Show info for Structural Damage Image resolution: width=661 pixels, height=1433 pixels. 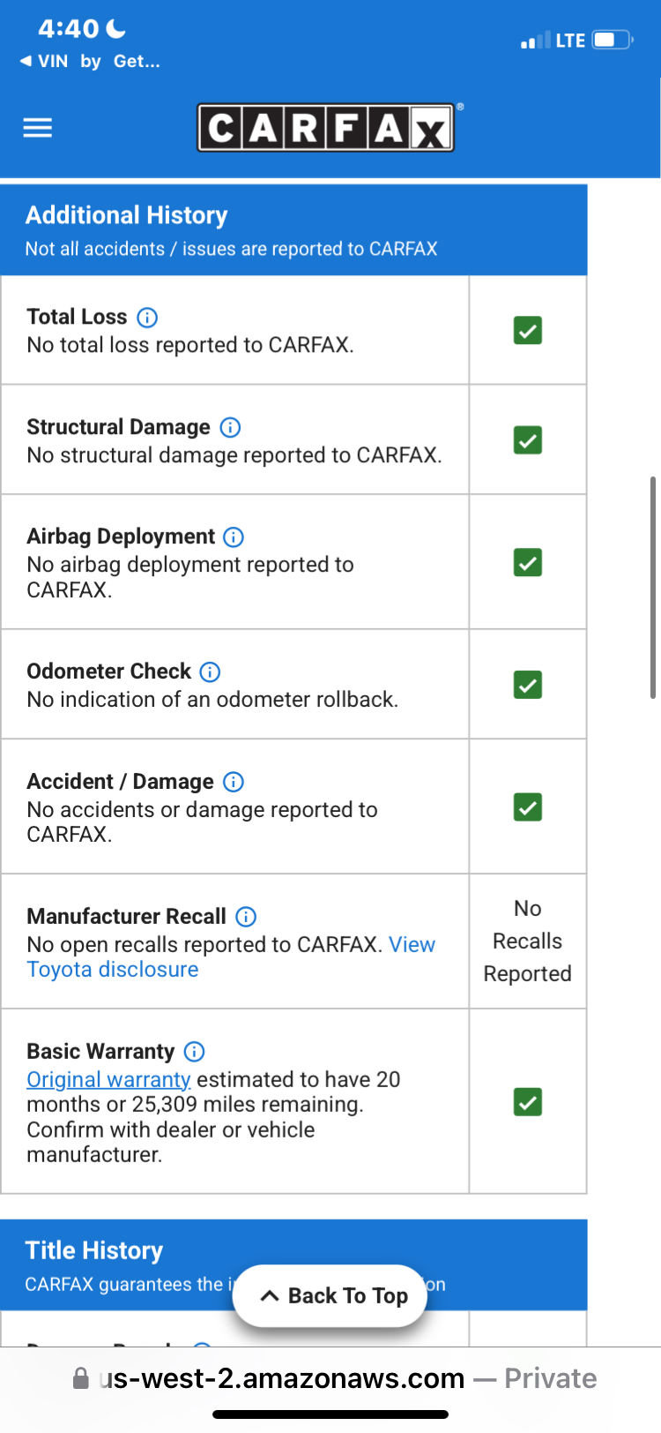[x=230, y=427]
